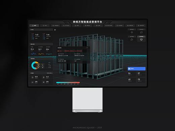Click the cyan-to-red temperature legend bar
This screenshot has height=131, width=175.
click(68, 83)
